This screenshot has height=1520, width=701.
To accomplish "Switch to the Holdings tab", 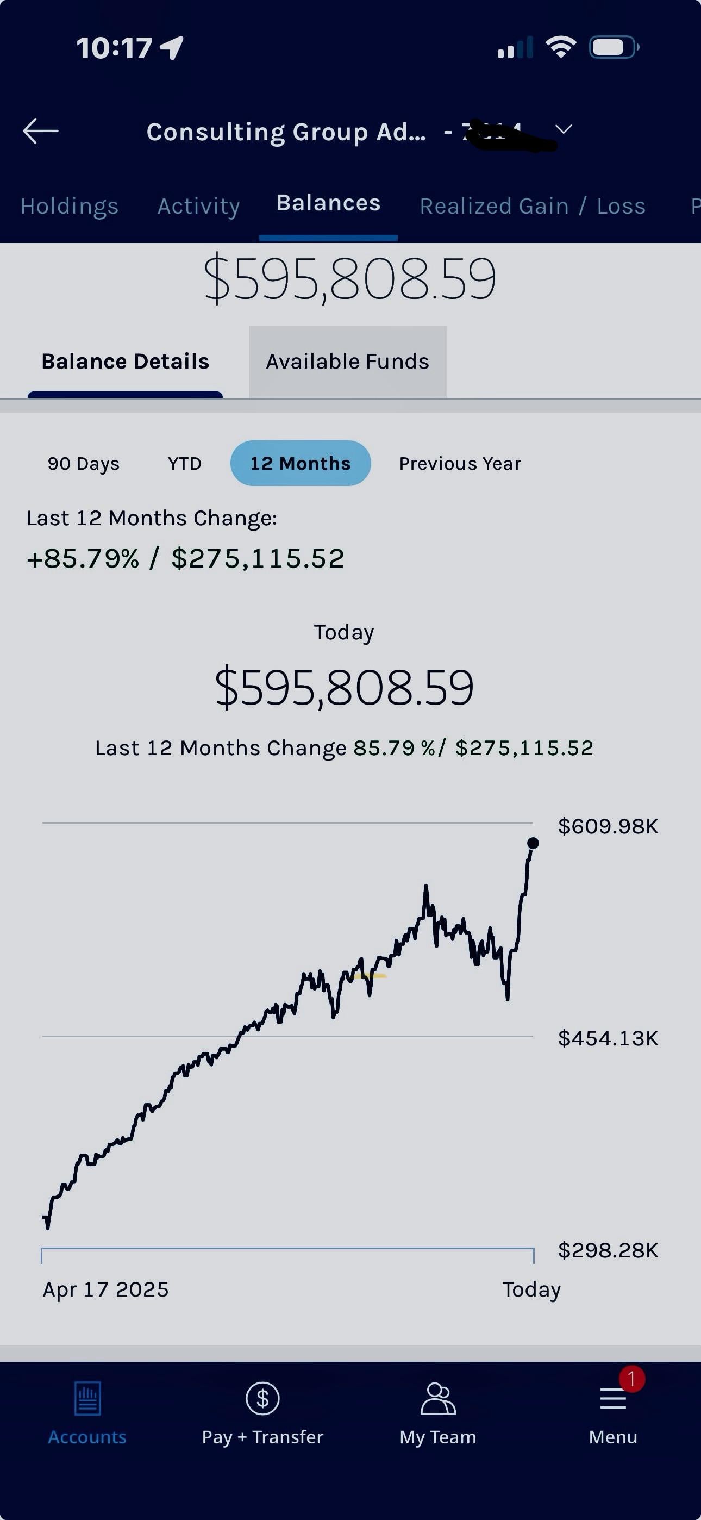I will [x=70, y=206].
